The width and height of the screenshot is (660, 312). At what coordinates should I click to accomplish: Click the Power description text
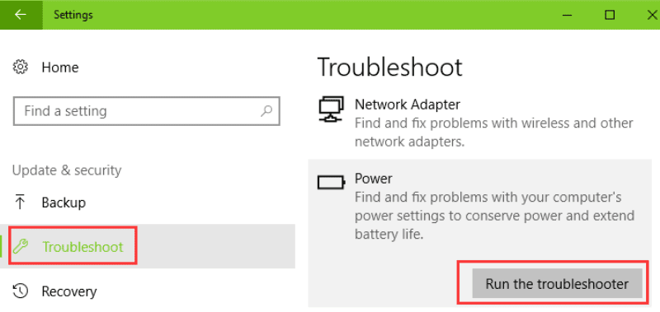click(494, 216)
